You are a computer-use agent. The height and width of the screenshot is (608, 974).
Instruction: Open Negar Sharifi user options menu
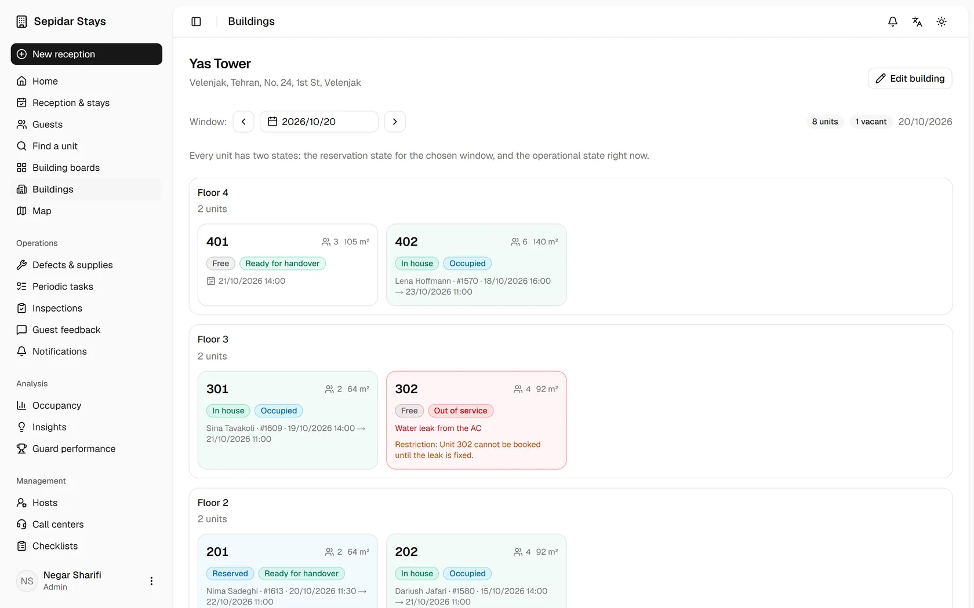(x=151, y=581)
